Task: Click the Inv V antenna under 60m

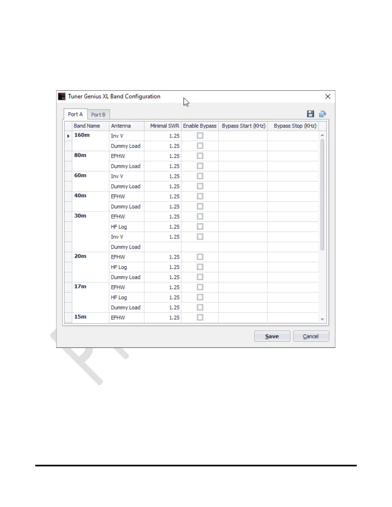Action: tap(127, 176)
